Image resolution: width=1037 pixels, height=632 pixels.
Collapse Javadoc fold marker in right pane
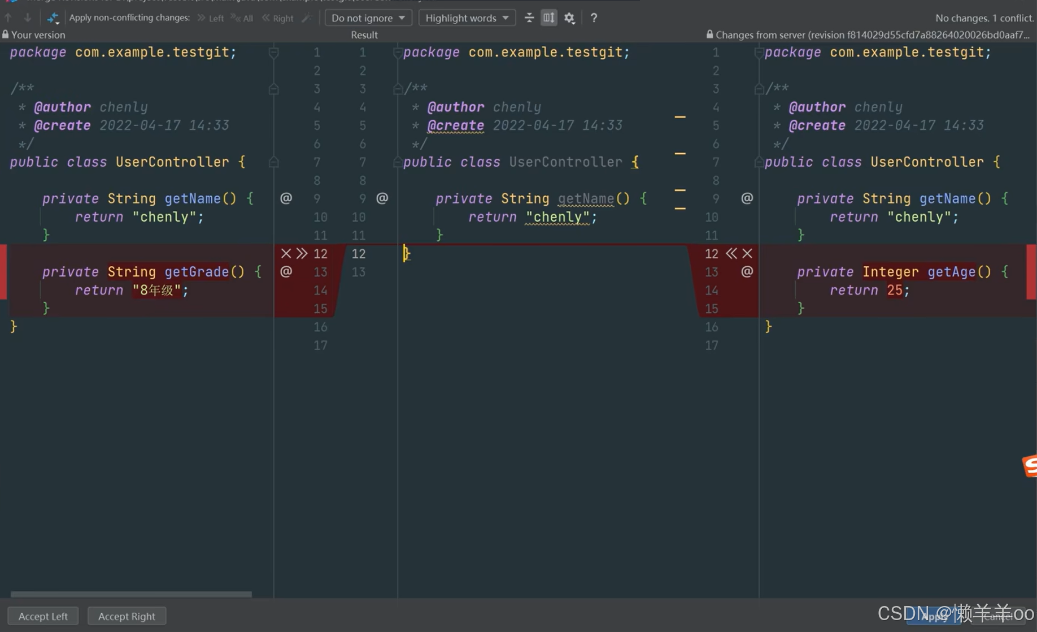759,89
